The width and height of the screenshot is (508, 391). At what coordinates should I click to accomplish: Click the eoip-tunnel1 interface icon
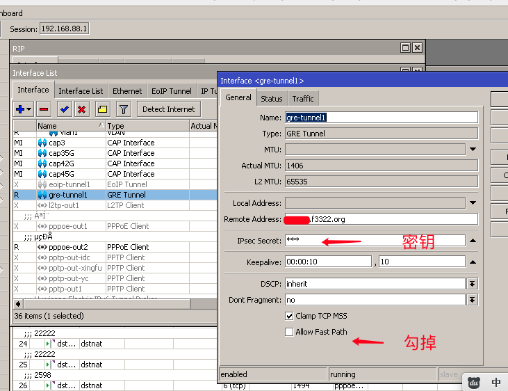point(42,184)
